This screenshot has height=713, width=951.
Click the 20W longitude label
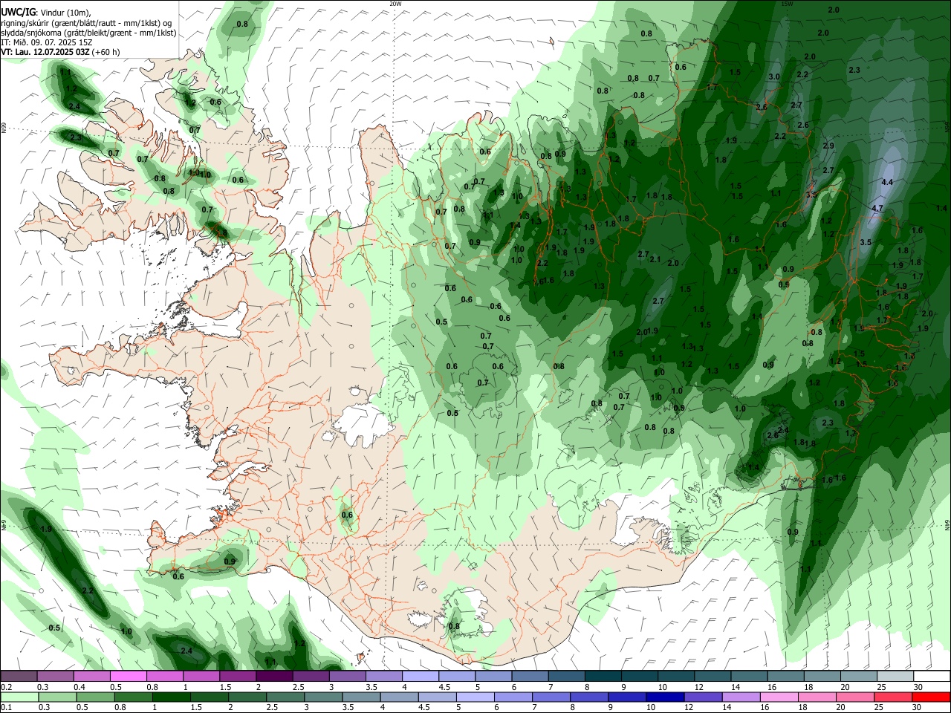click(x=396, y=4)
